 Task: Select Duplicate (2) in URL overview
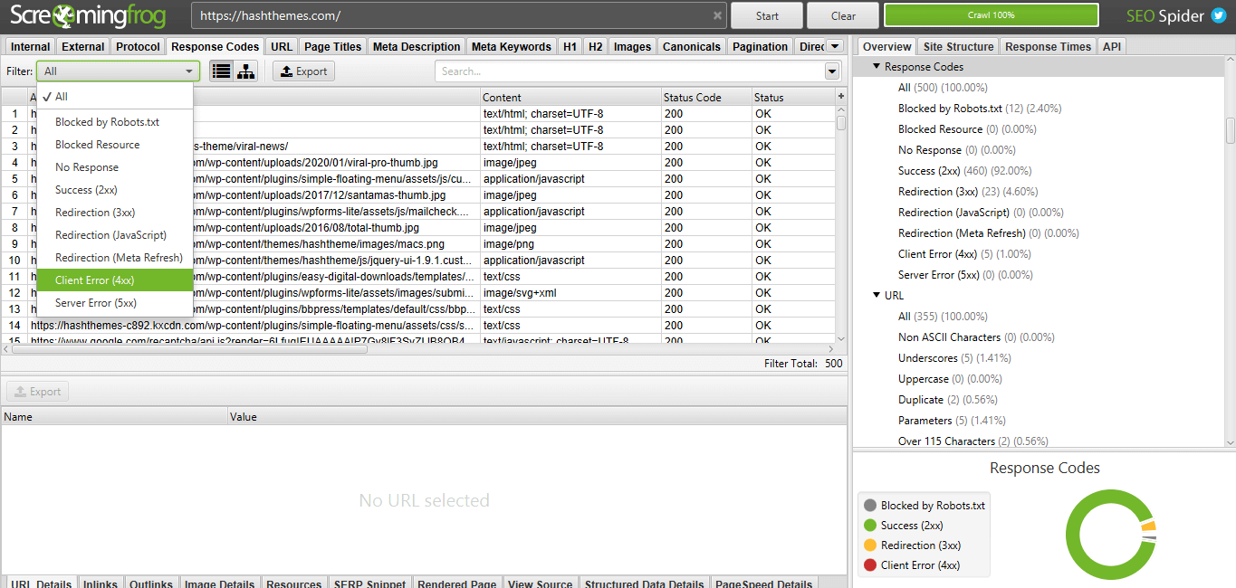948,400
